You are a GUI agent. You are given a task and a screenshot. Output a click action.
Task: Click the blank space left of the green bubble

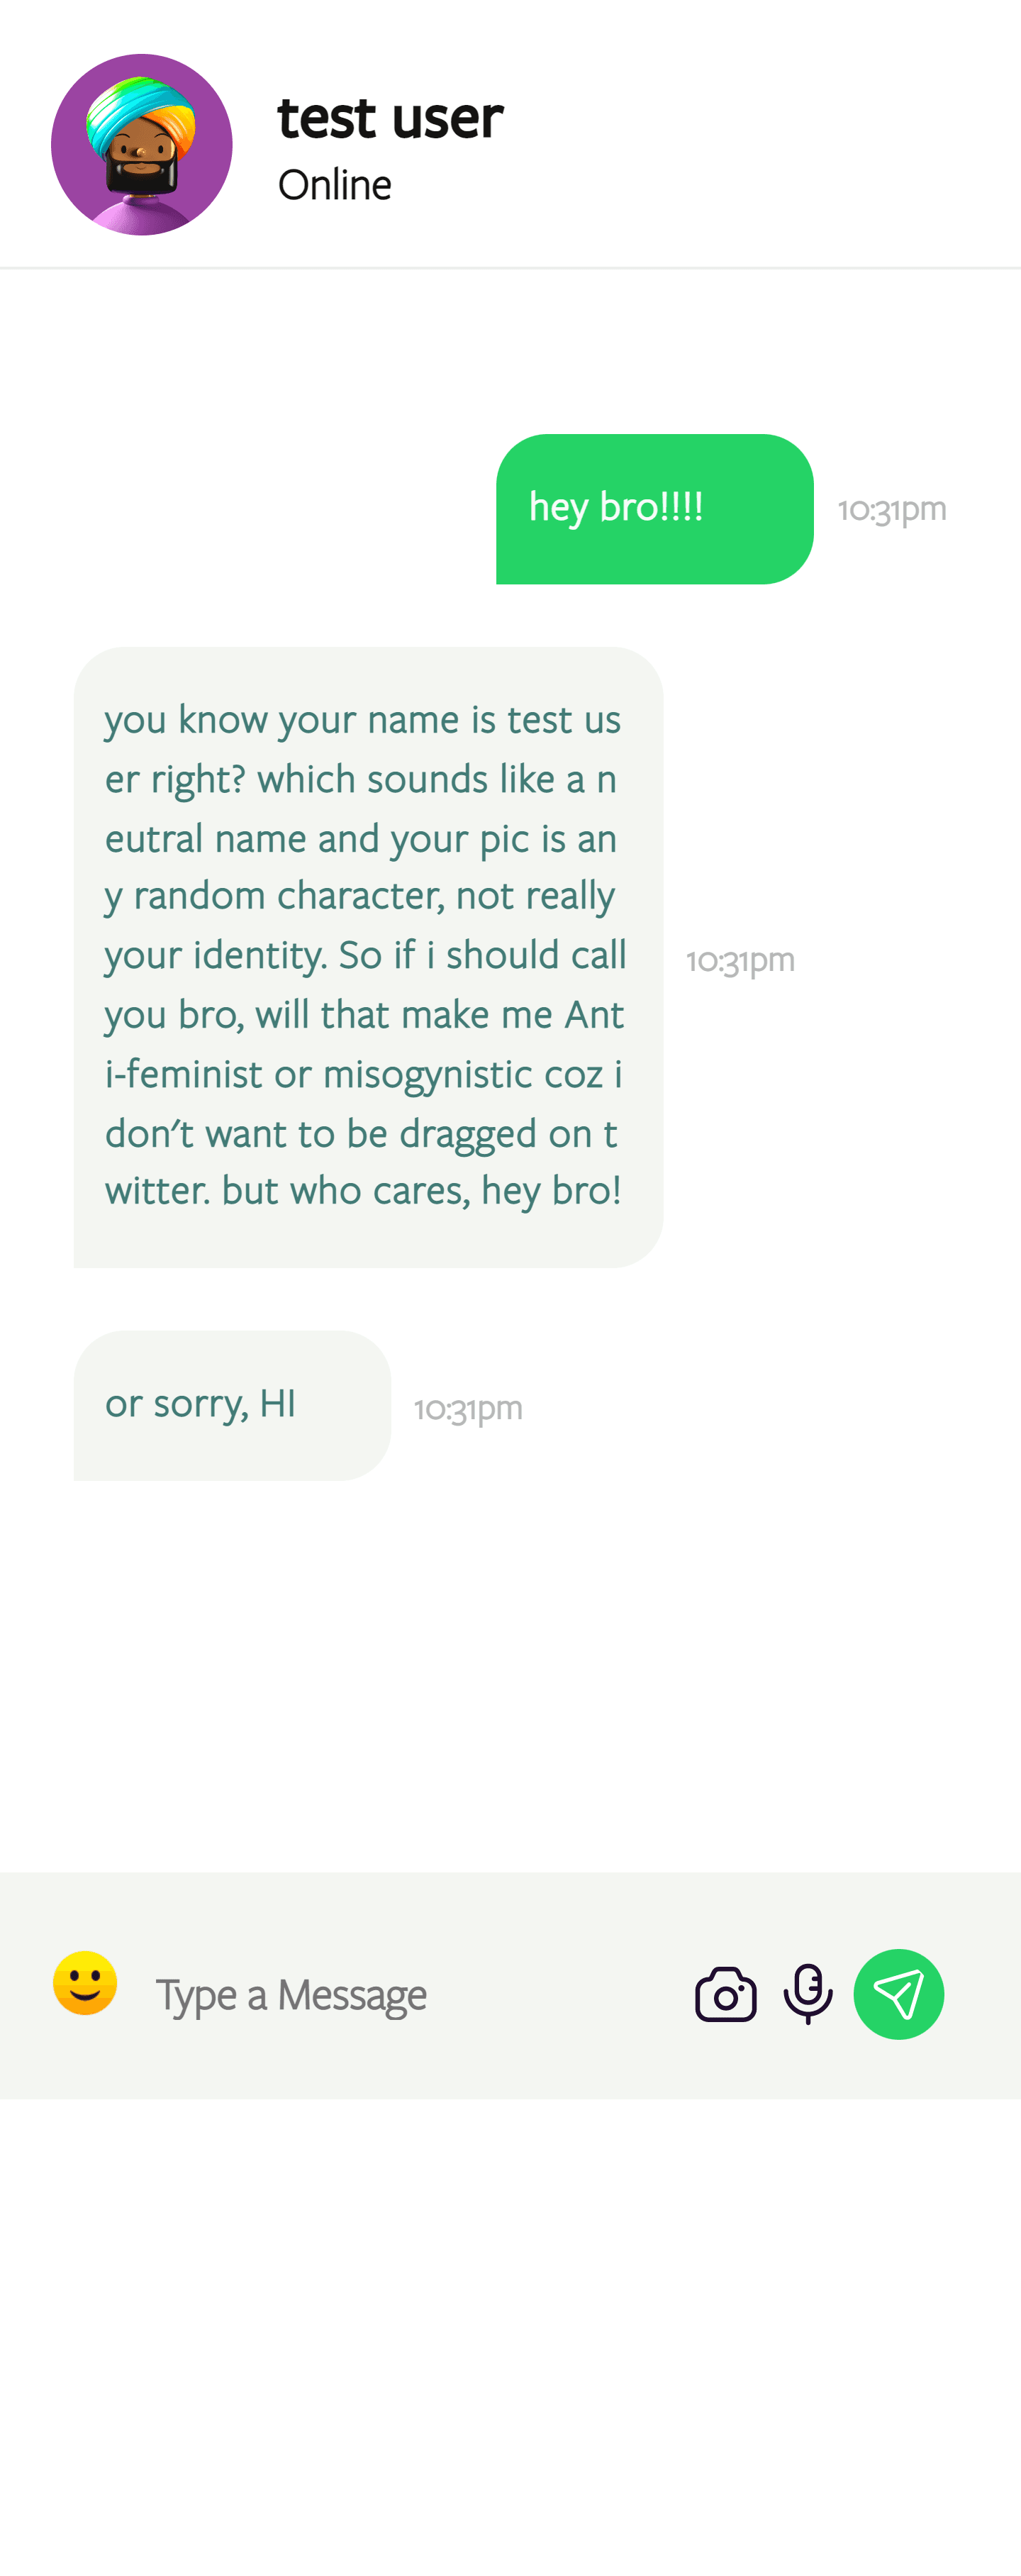250,509
